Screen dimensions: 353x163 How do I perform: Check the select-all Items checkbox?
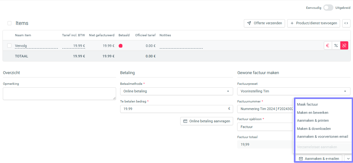[9, 23]
